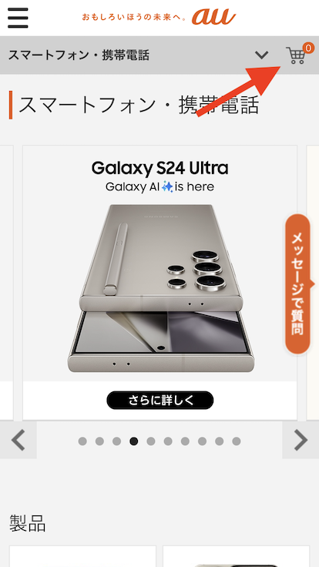The image size is (319, 567).
Task: Go to the next carousel slide
Action: coord(301,440)
